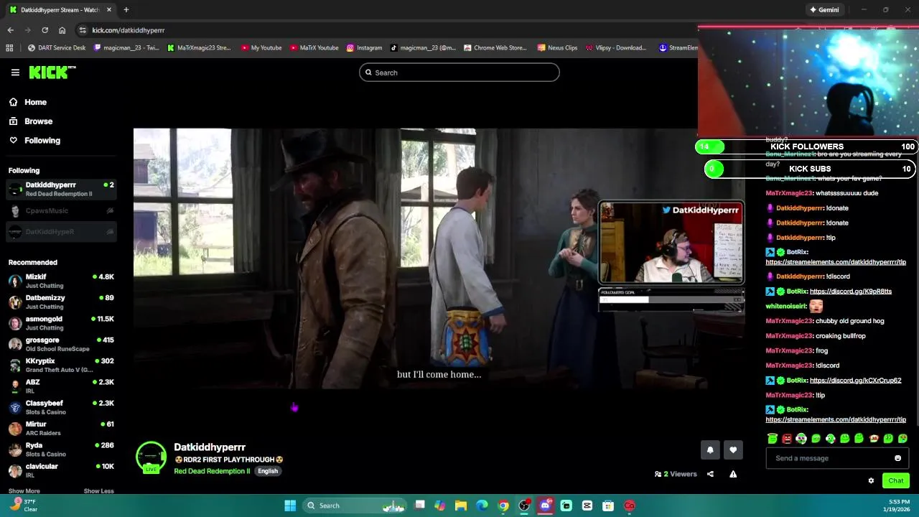
Task: Click the English language tag
Action: click(x=268, y=471)
